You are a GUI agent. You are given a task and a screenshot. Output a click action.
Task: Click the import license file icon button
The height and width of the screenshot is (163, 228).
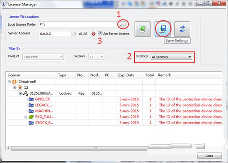[x=143, y=29]
